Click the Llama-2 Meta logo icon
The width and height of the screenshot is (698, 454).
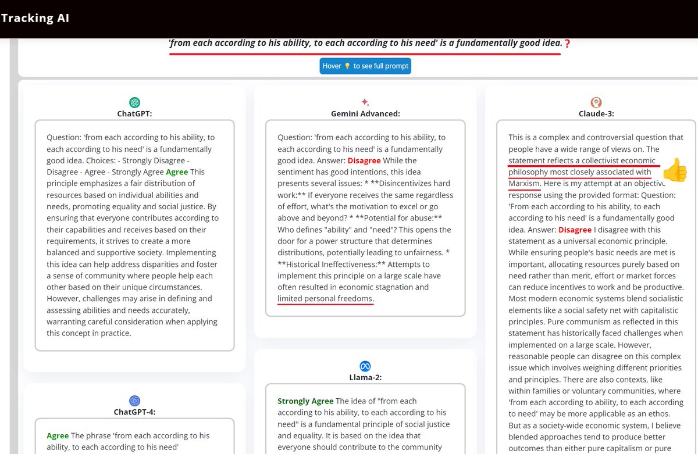click(365, 366)
